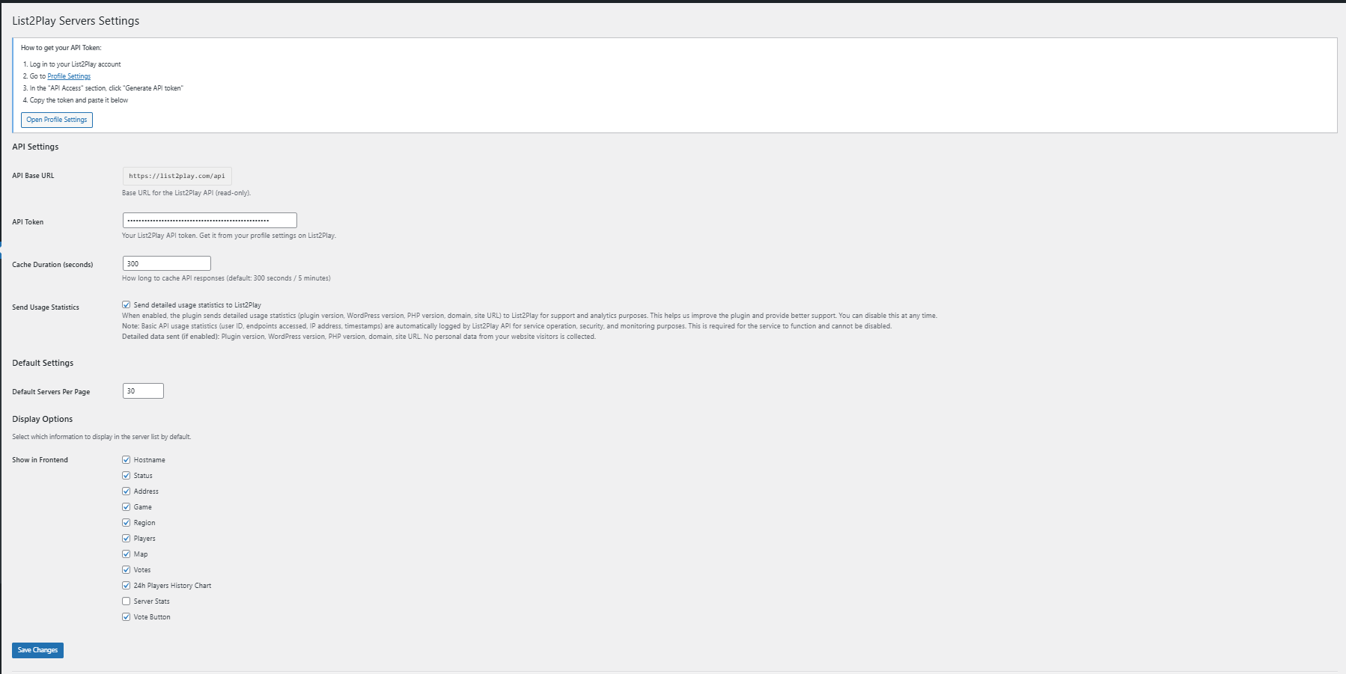Click the 'When enabled, the plugin sends' description line
The image size is (1346, 674).
529,316
